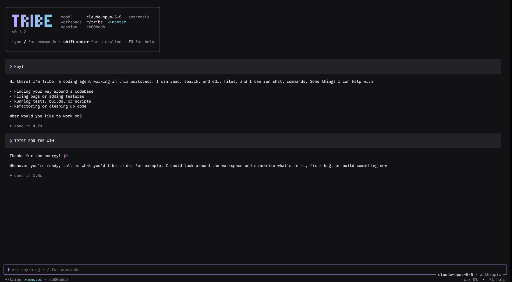Click 'claude-opus-5-5' model name in header
The height and width of the screenshot is (282, 512).
[104, 17]
